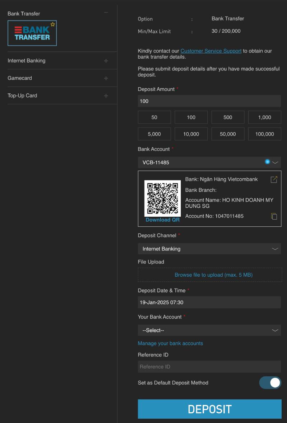
Task: Expand Gamecard section plus icon
Action: [106, 78]
